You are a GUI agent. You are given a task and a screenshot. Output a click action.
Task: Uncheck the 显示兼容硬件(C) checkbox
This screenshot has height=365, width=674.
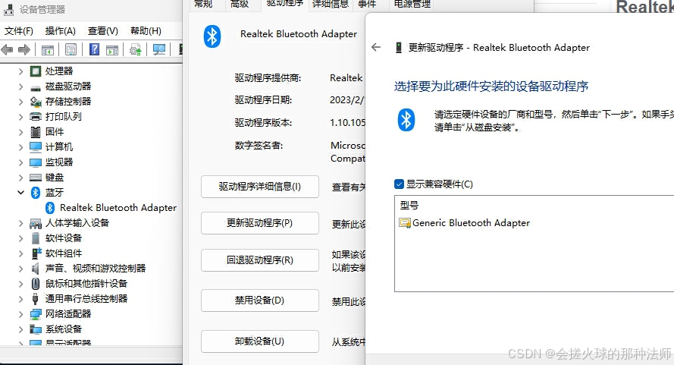399,184
